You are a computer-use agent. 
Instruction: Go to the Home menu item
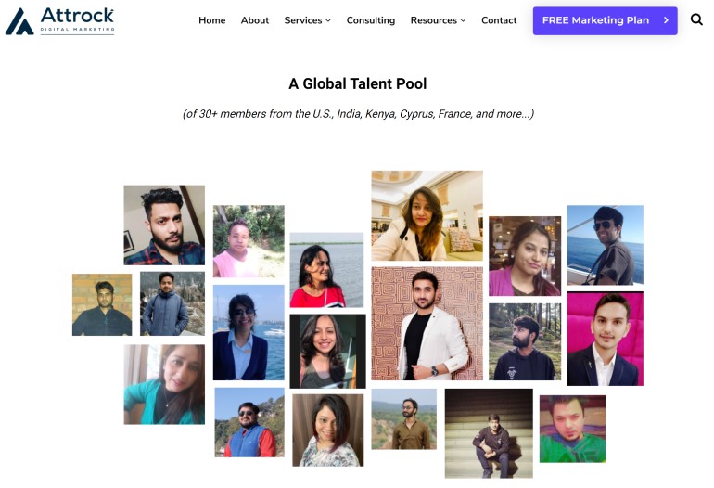coord(211,20)
